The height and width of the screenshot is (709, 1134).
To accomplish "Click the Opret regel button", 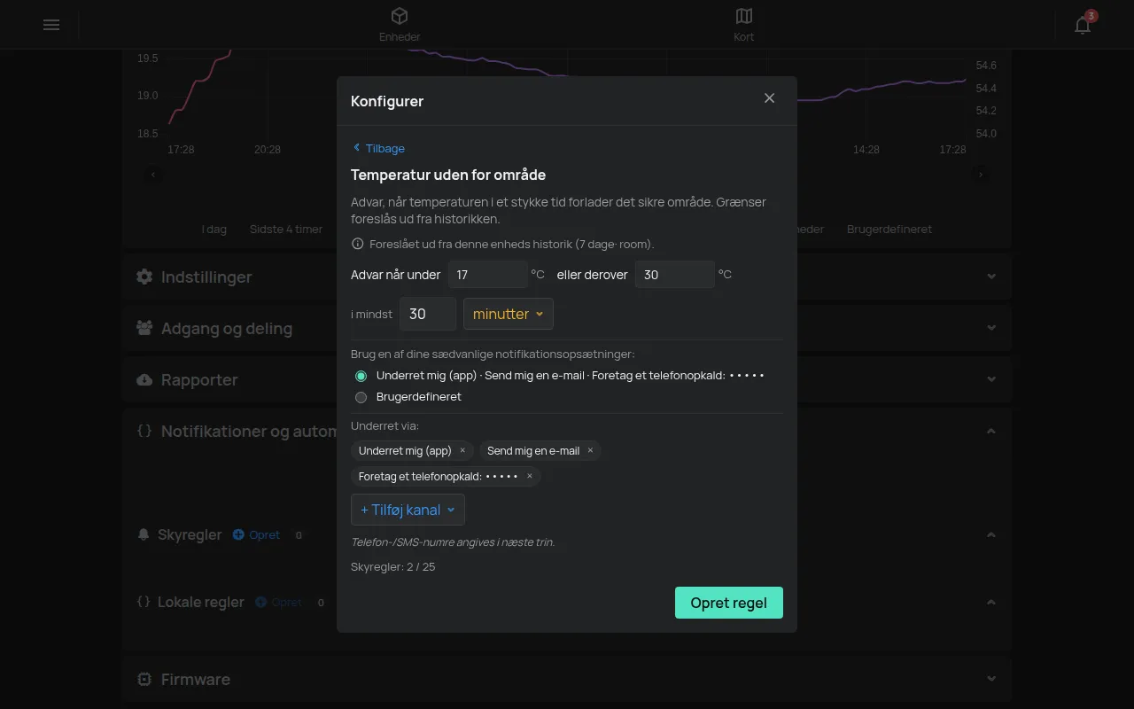I will pos(729,603).
